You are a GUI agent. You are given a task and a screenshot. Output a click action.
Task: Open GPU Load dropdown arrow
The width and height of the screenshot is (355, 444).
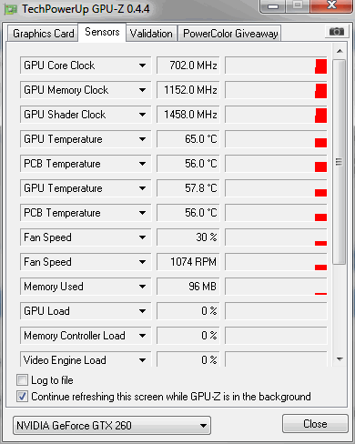pos(142,311)
